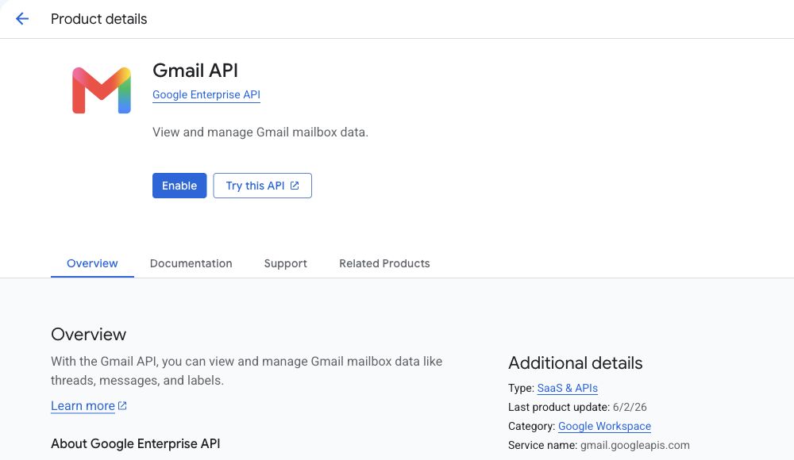Click the external link icon beside Learn more
794x460 pixels.
coord(122,406)
